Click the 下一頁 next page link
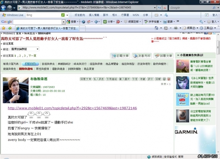The width and height of the screenshot is (220, 159). click(x=32, y=56)
